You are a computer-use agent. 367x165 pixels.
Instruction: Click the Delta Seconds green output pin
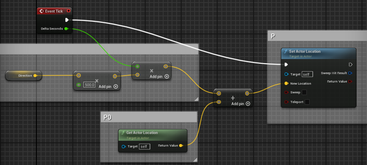tap(66, 28)
